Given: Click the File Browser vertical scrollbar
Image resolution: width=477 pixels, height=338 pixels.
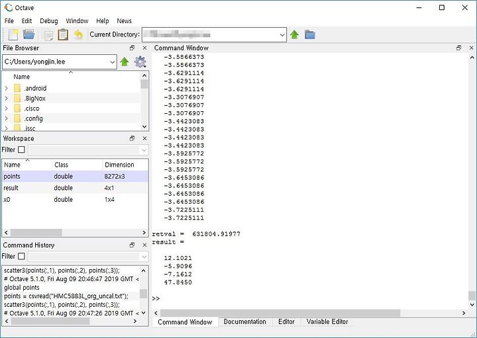Looking at the screenshot, I should pos(144,84).
